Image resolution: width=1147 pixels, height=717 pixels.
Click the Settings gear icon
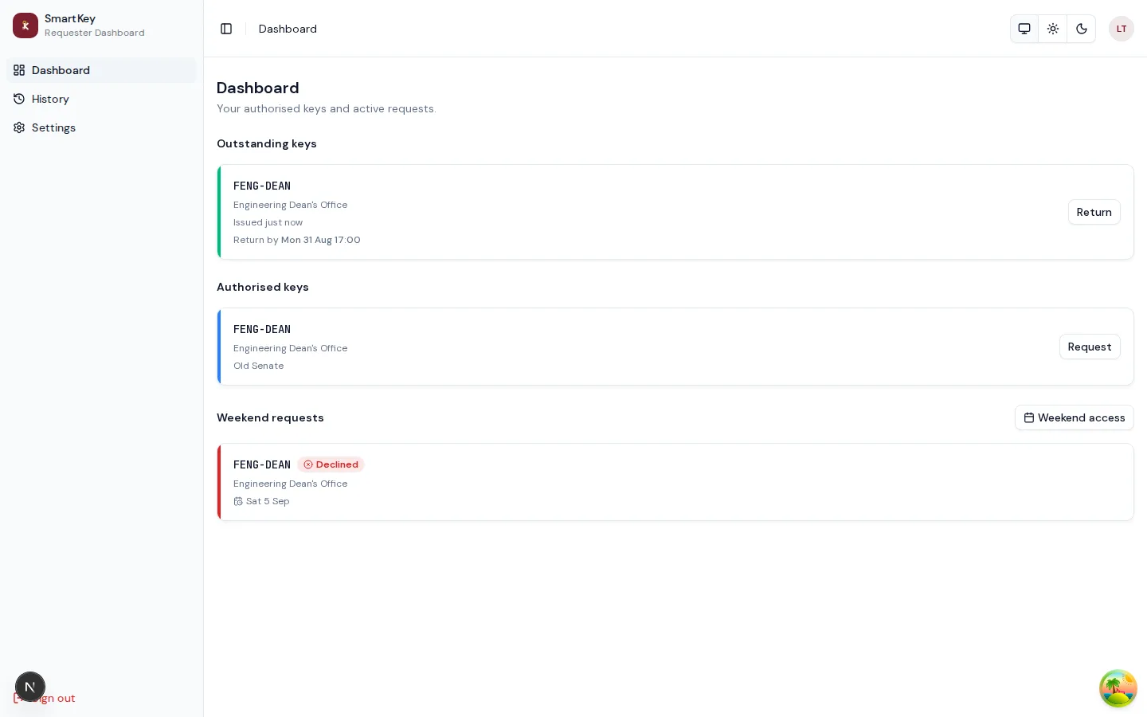coord(19,127)
